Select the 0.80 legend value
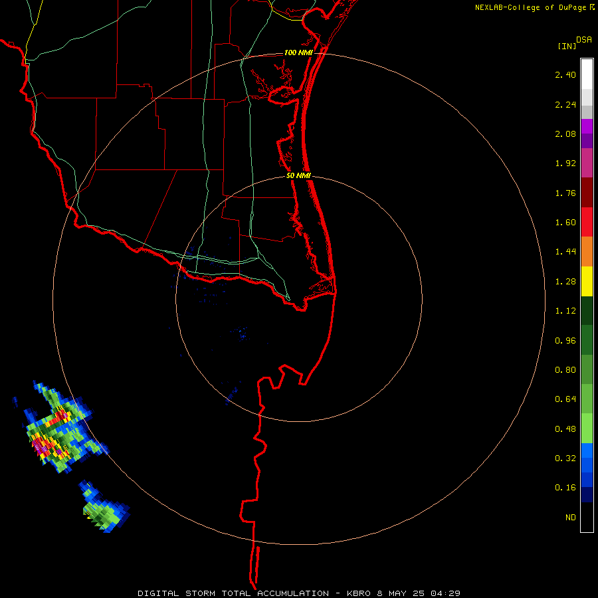Image resolution: width=598 pixels, height=598 pixels. 565,370
